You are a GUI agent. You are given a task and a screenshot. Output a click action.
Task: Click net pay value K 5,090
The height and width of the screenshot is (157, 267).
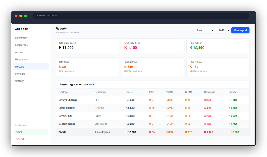[x=233, y=108]
